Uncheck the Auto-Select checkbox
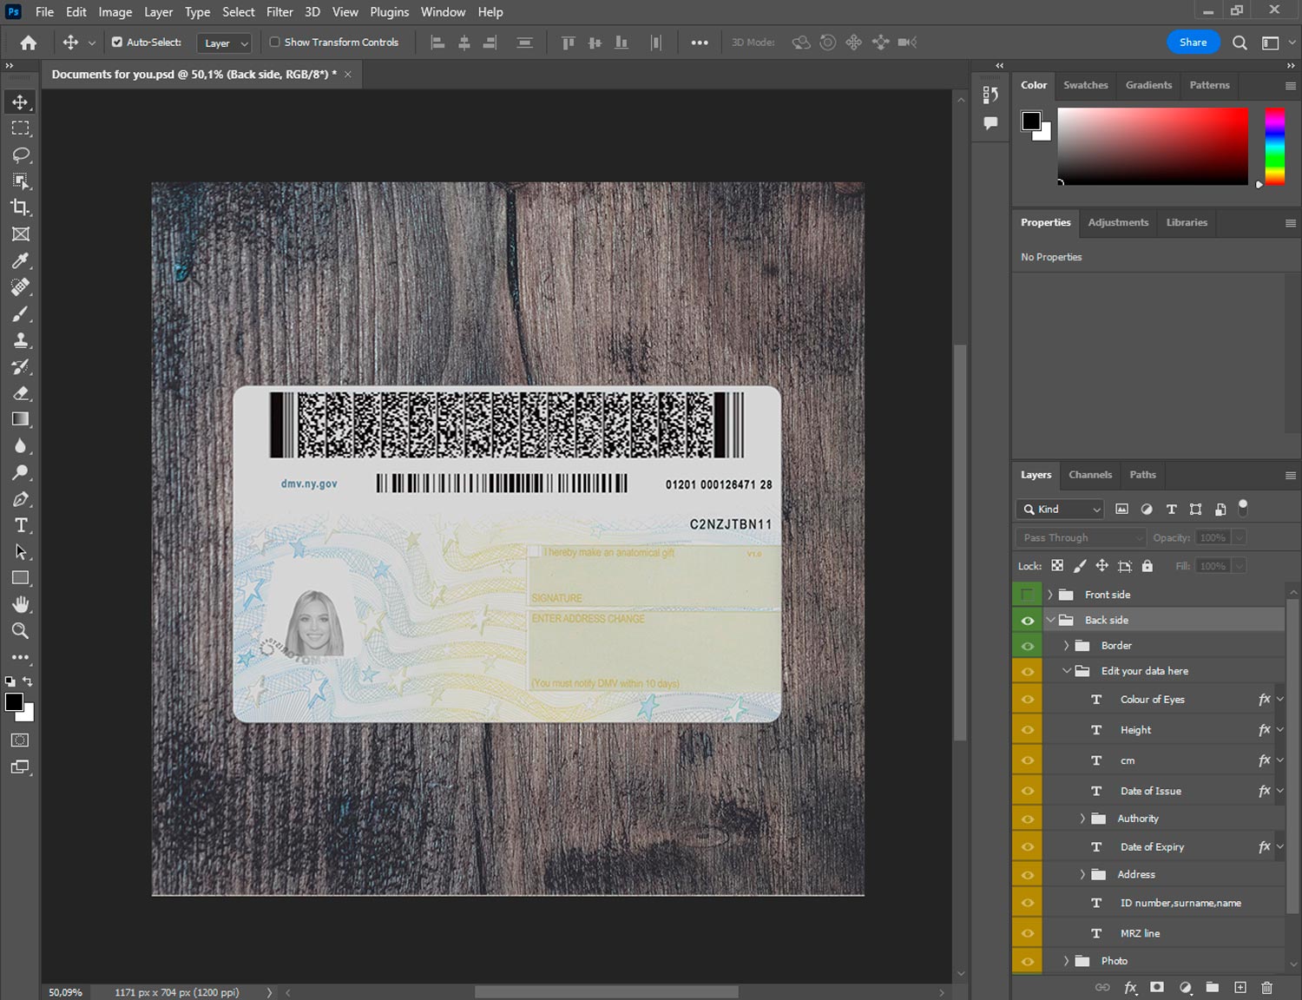1302x1000 pixels. 117,42
